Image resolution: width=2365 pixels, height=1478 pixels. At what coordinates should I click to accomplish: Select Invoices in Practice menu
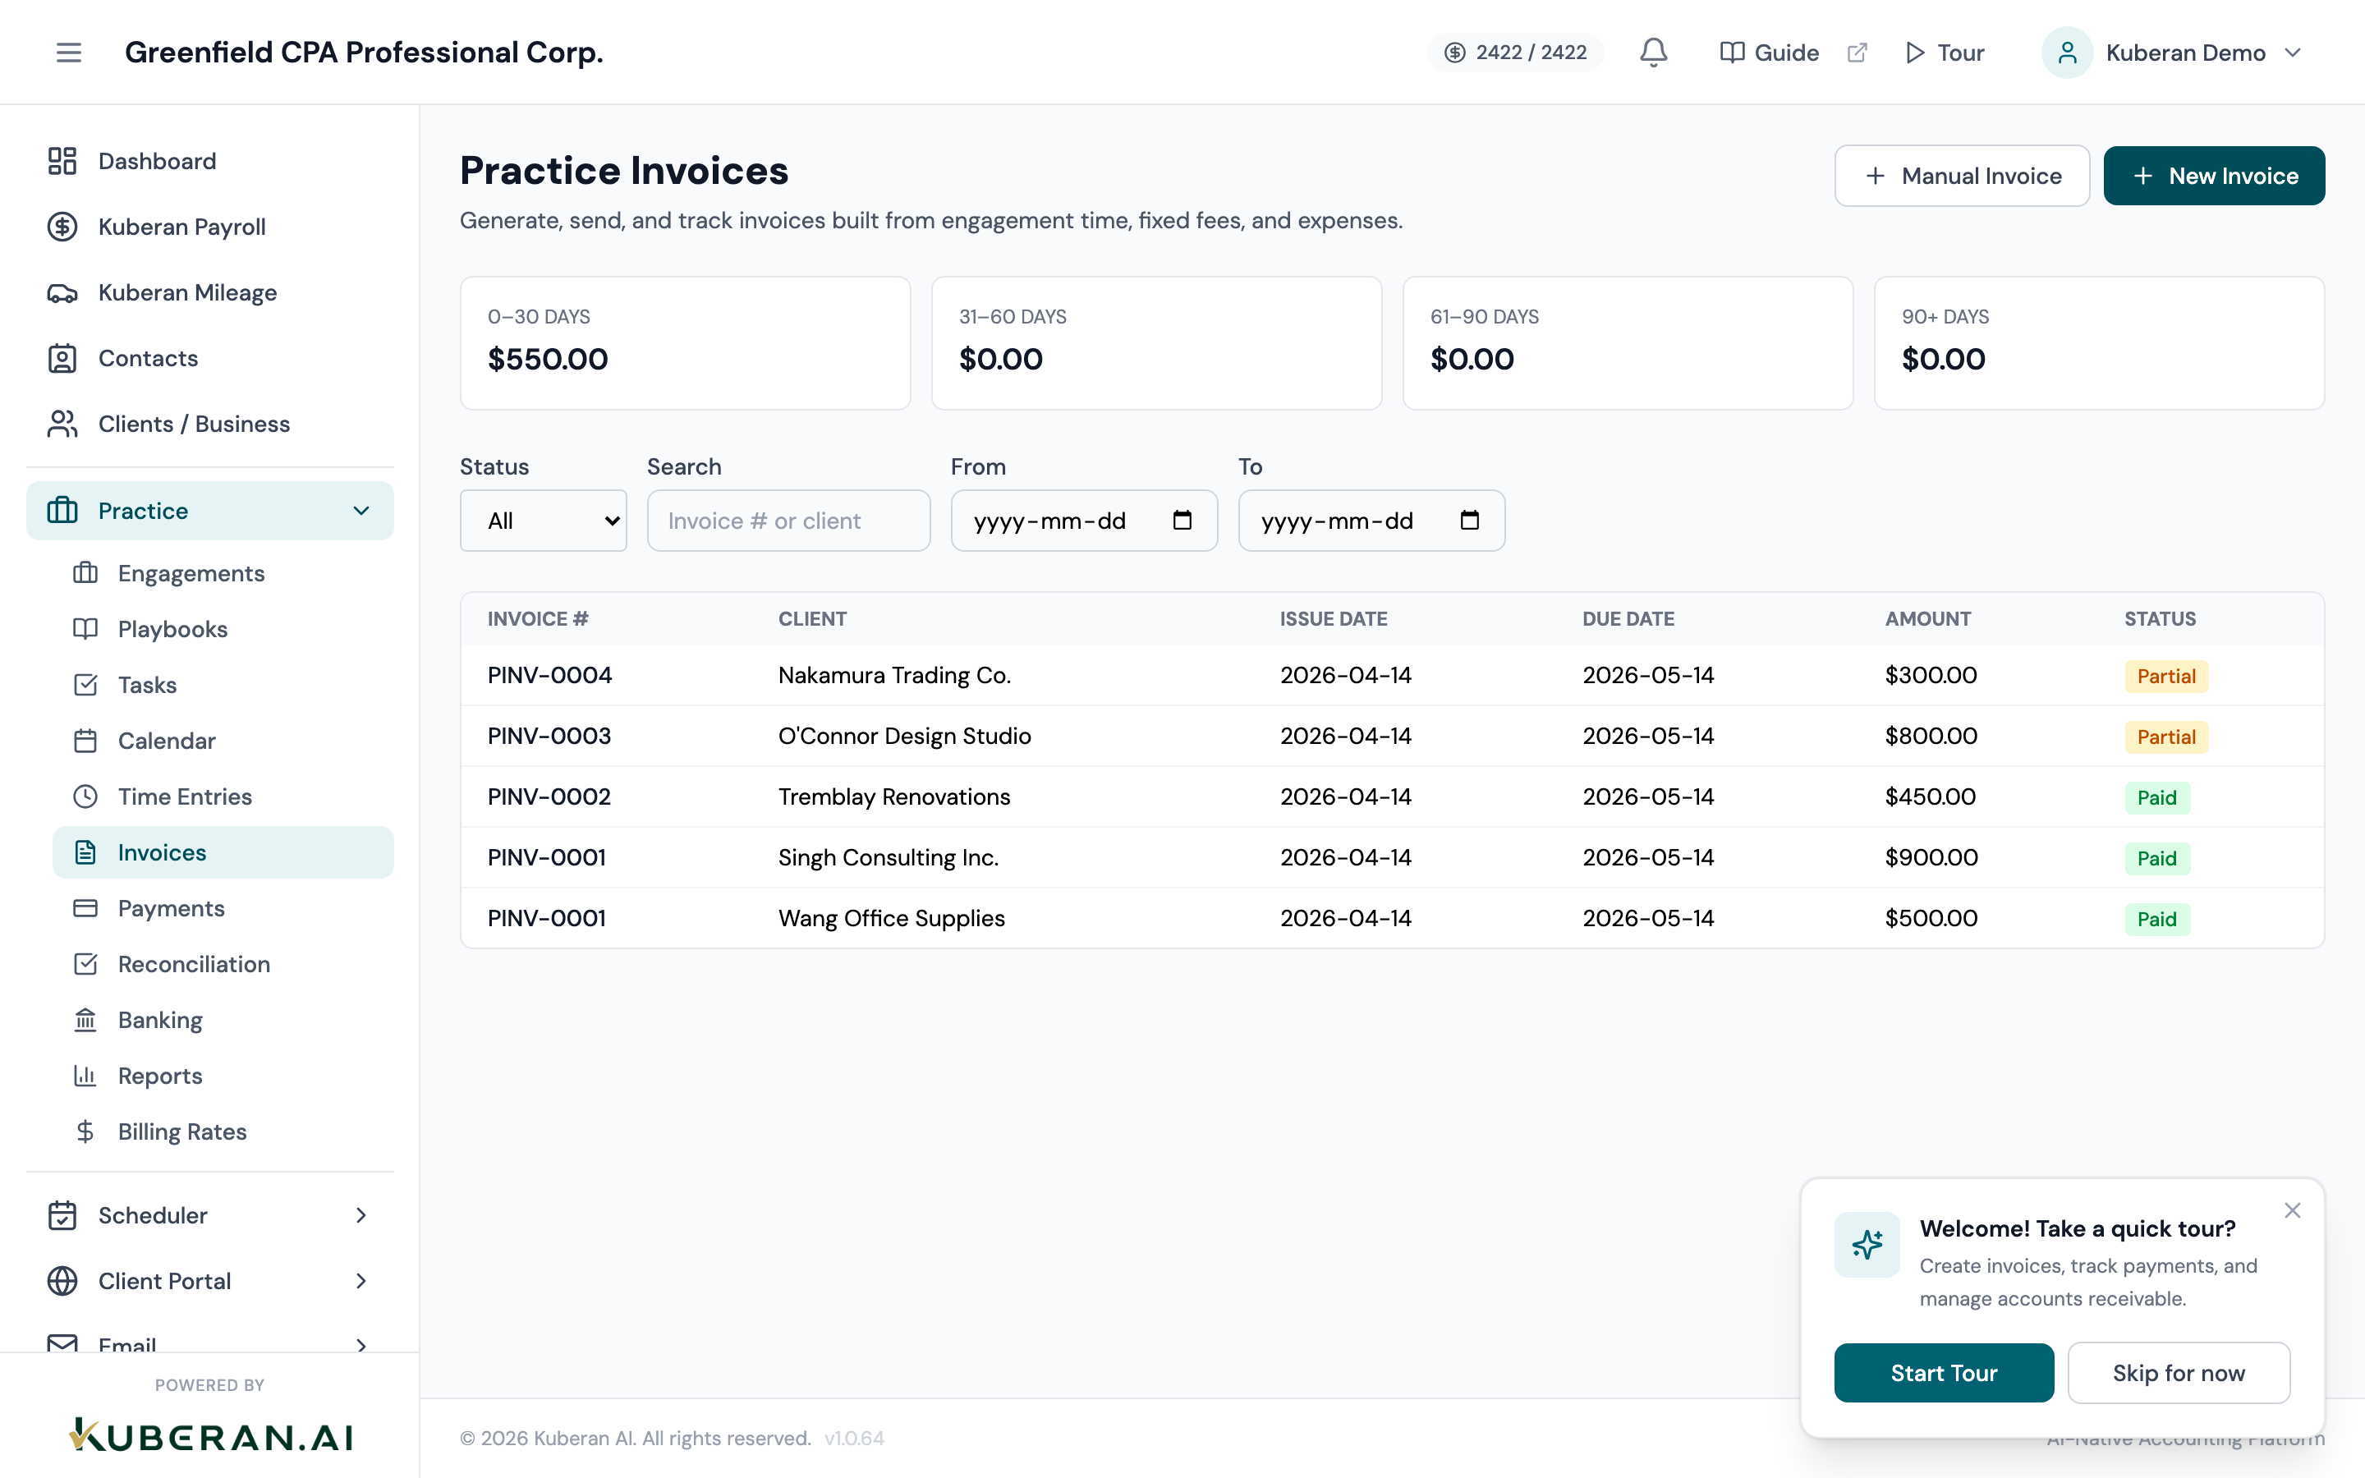(x=223, y=852)
